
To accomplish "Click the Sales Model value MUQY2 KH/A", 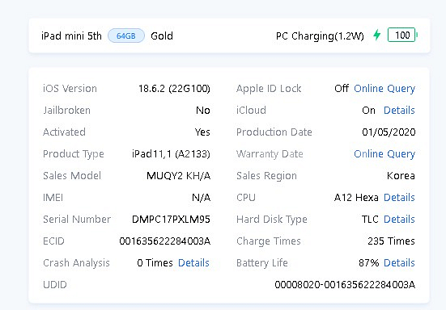I will tap(178, 176).
